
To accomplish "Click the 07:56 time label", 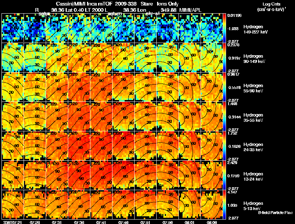I will [x=167, y=222].
